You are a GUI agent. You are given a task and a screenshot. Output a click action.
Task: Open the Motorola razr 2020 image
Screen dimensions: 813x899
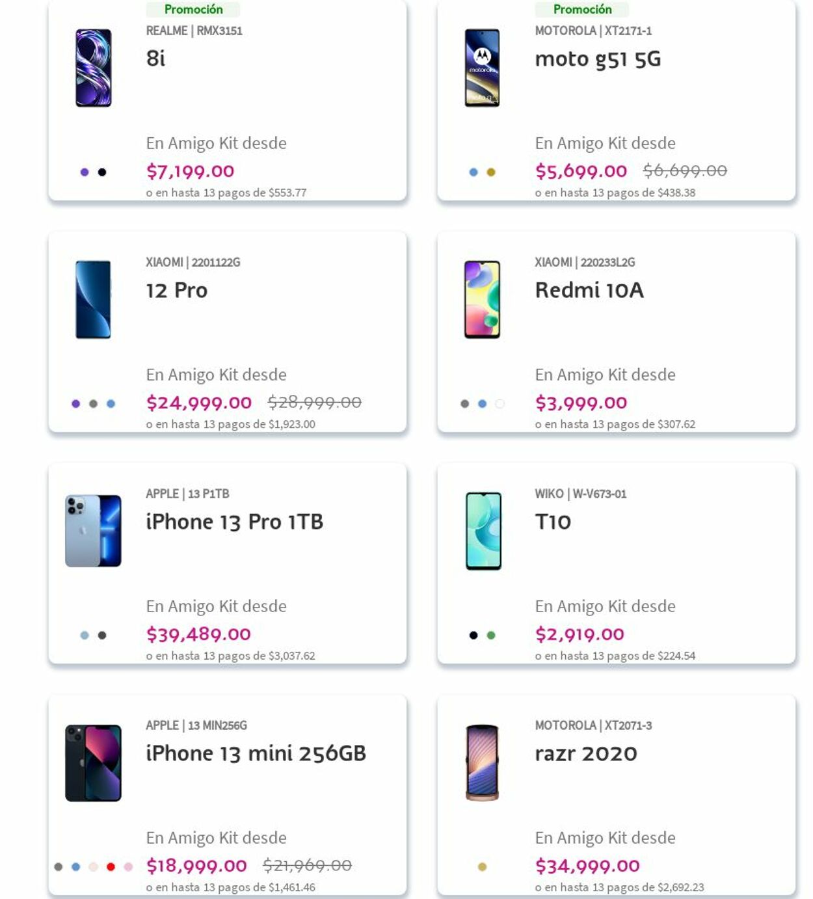click(x=482, y=762)
